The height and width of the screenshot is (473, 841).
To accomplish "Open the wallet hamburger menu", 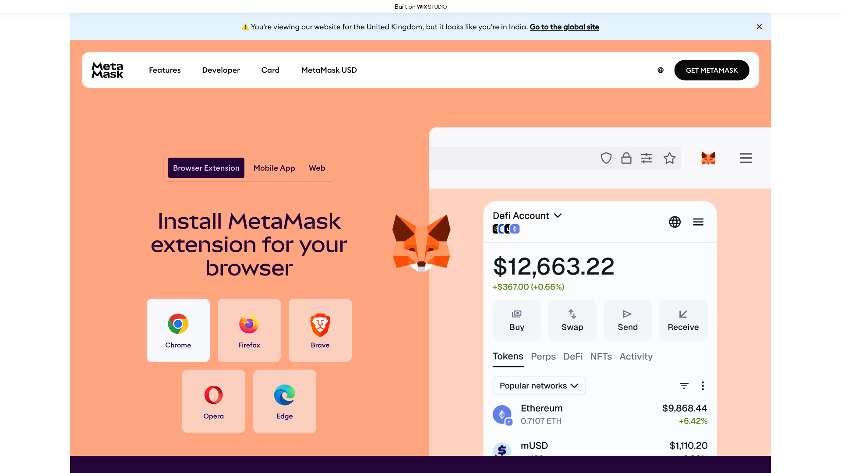I will tap(698, 222).
